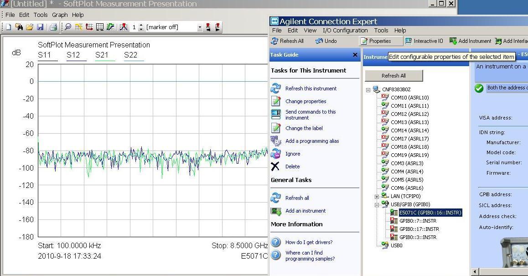Click Add an instrument task icon

[276, 211]
